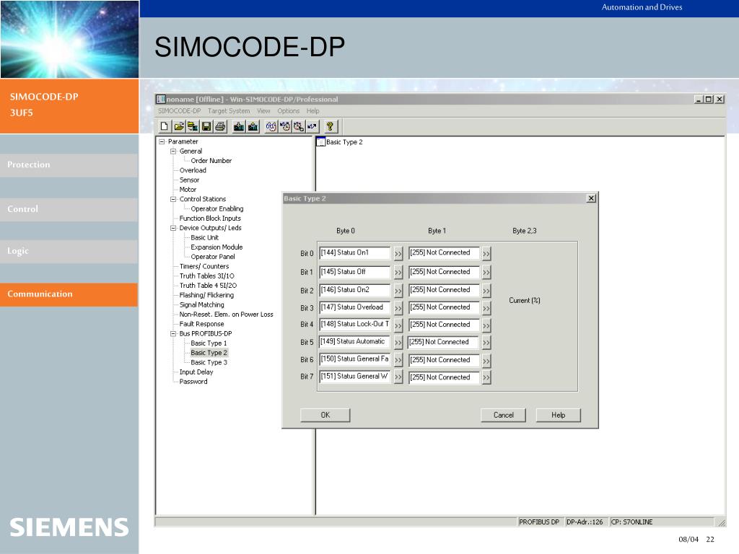This screenshot has width=739, height=554.
Task: Click the Open folder toolbar icon
Action: (179, 126)
